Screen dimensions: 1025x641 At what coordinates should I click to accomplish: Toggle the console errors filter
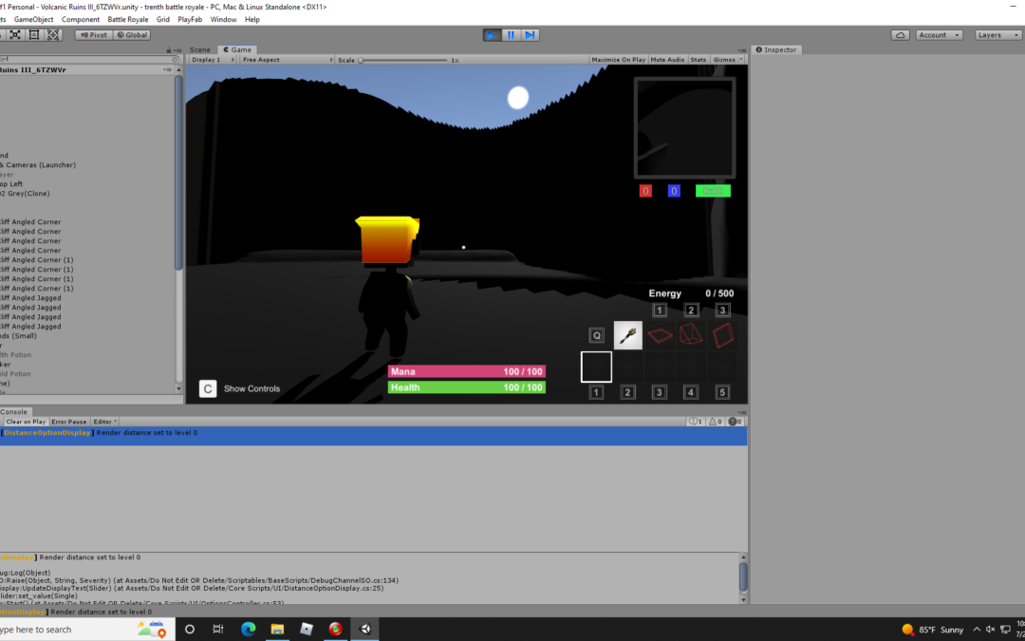(735, 422)
